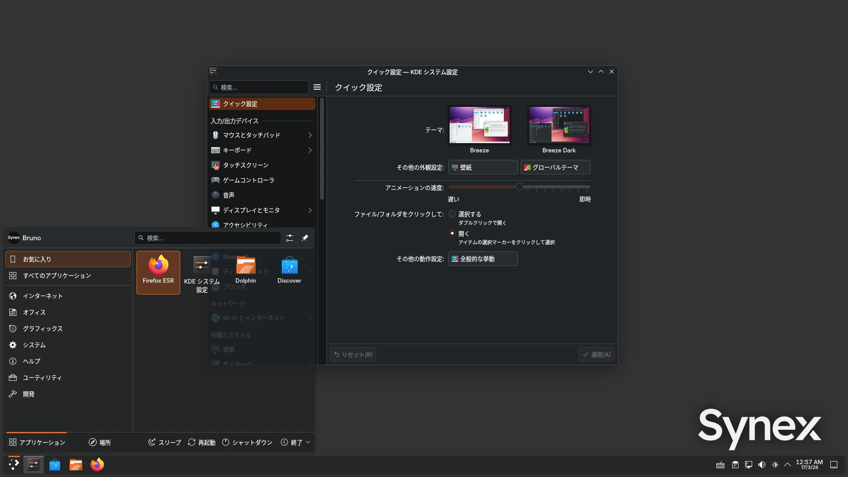Click the 適用(A) apply button
The height and width of the screenshot is (477, 848).
pos(596,354)
